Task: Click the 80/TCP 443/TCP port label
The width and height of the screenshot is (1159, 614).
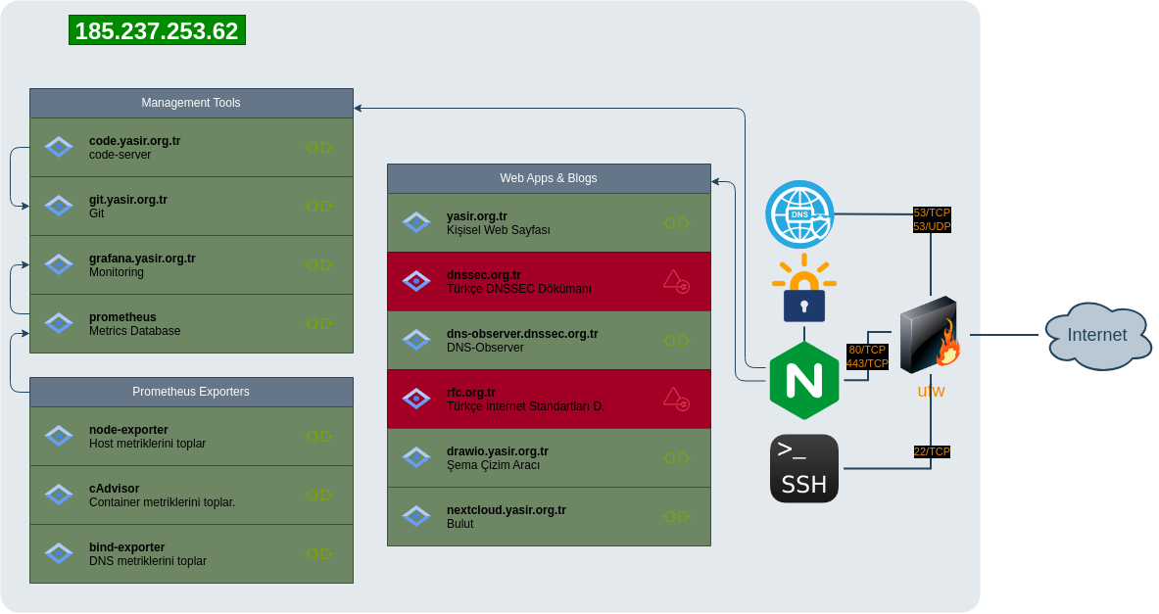Action: coord(867,356)
